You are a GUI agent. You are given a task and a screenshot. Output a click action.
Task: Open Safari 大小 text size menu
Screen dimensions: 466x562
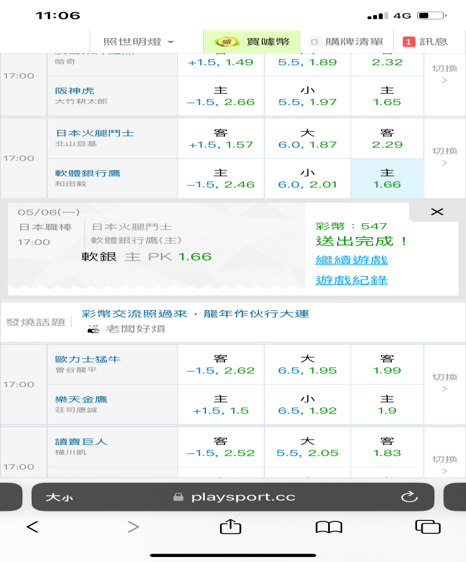pos(59,497)
